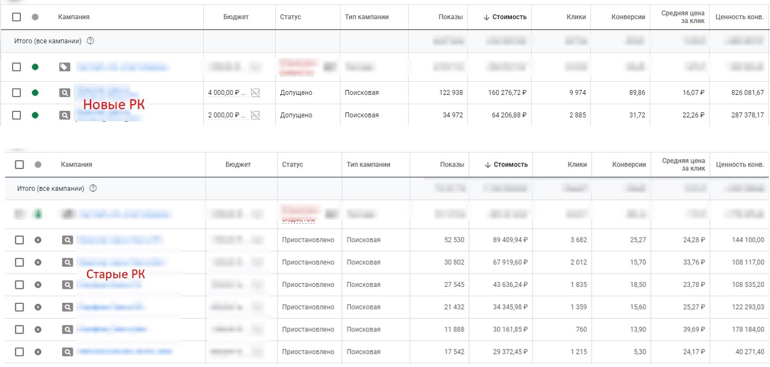Click the label tag icon beside the first campaign

coord(64,67)
